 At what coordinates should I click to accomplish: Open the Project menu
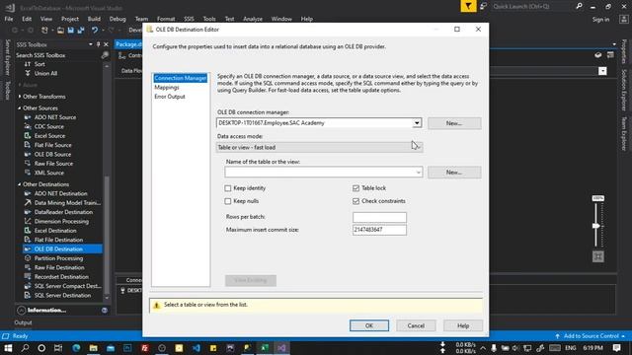(70, 19)
